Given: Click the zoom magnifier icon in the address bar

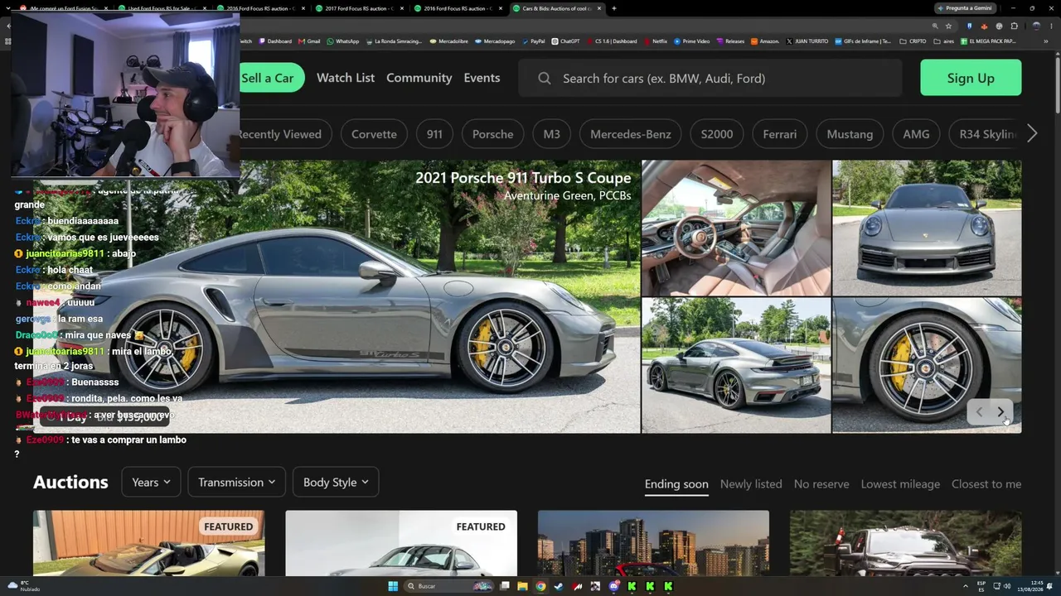Looking at the screenshot, I should click(x=937, y=26).
